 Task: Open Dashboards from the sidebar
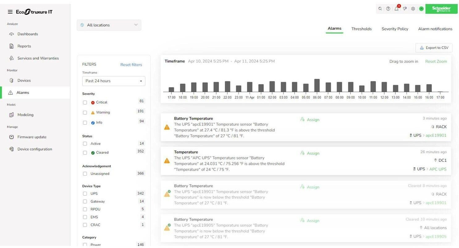tap(27, 34)
